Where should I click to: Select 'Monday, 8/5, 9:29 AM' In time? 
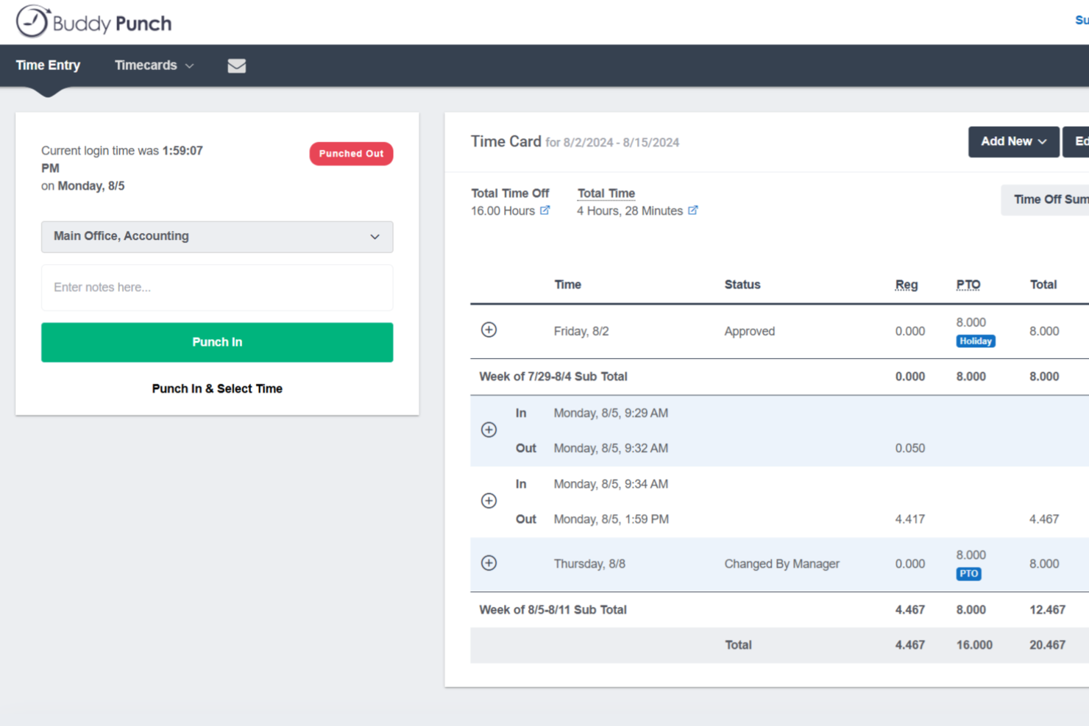coord(611,413)
